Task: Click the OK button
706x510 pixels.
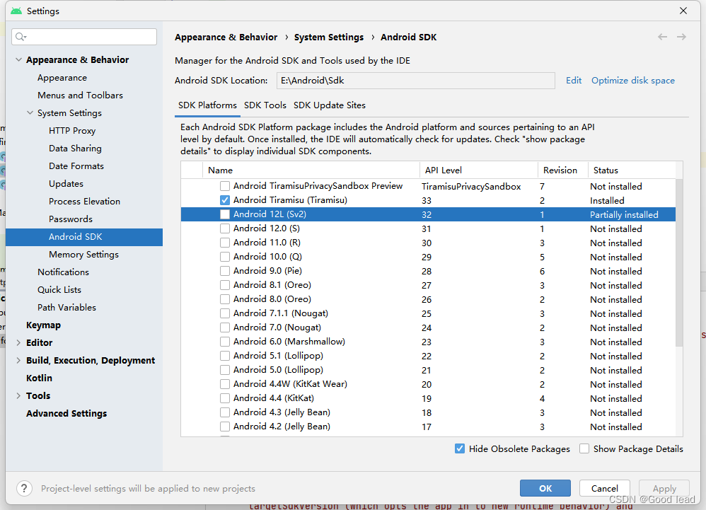Action: [545, 488]
